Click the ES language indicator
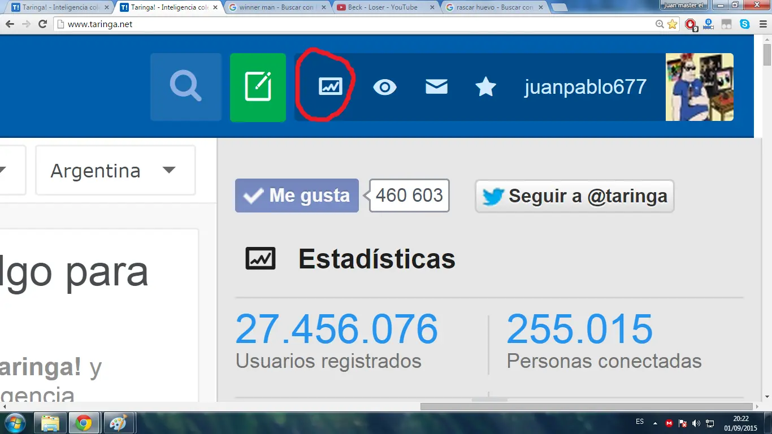The image size is (772, 434). [640, 422]
